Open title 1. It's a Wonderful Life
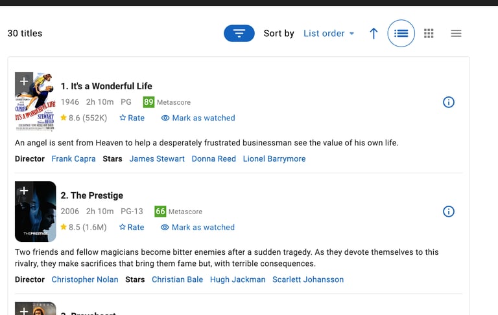Viewport: 498px width, 315px height. point(106,86)
